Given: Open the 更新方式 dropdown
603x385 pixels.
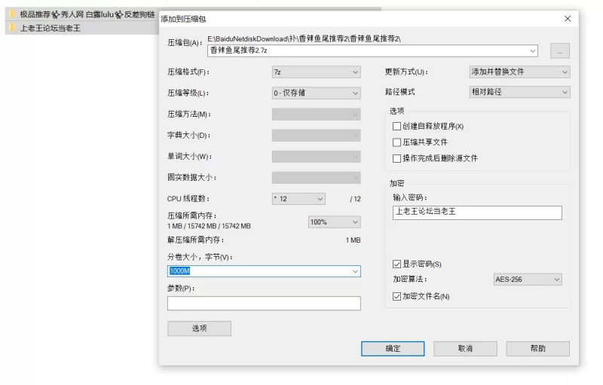Looking at the screenshot, I should tap(519, 72).
